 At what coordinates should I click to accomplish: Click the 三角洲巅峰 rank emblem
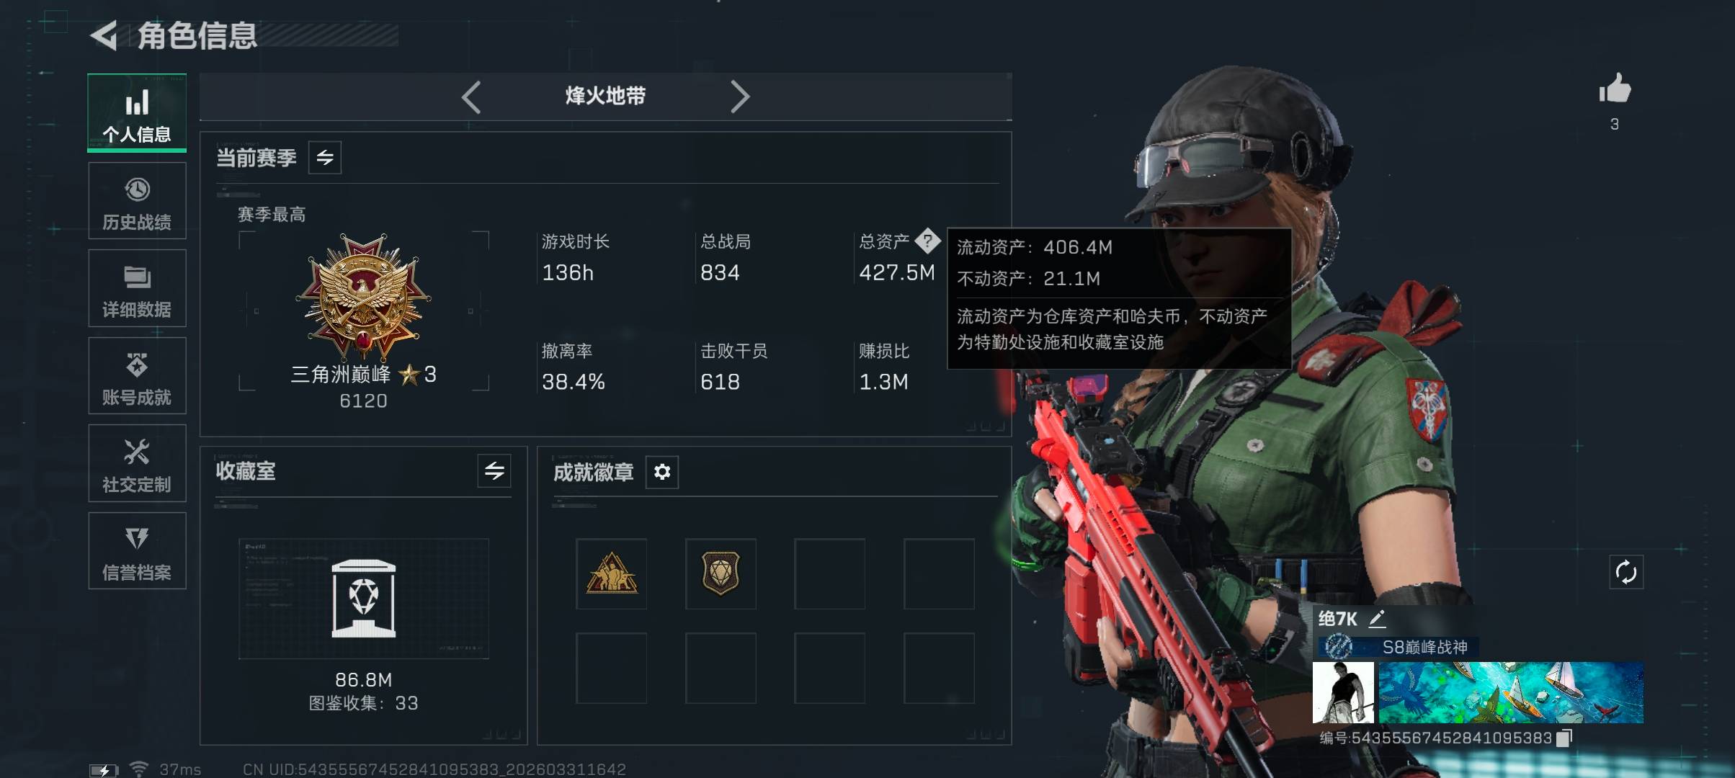[364, 297]
